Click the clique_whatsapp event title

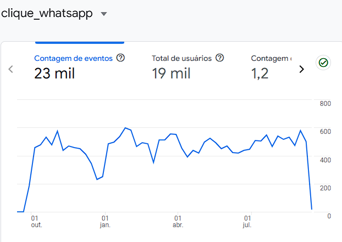pos(47,14)
